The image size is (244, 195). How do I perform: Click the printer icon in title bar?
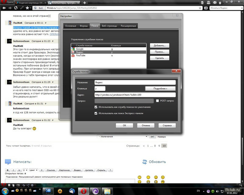click(208, 2)
